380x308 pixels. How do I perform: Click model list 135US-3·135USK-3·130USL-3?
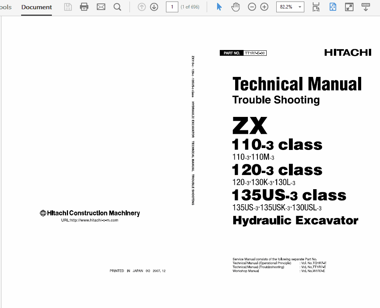click(277, 208)
